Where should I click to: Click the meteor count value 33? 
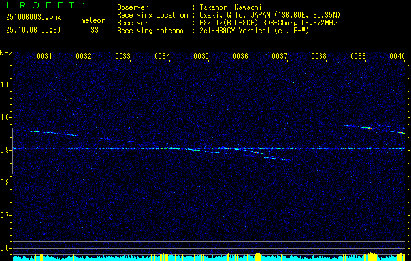[95, 30]
